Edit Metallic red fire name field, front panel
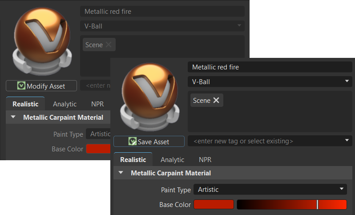Image resolution: width=355 pixels, height=215 pixels. pyautogui.click(x=270, y=67)
